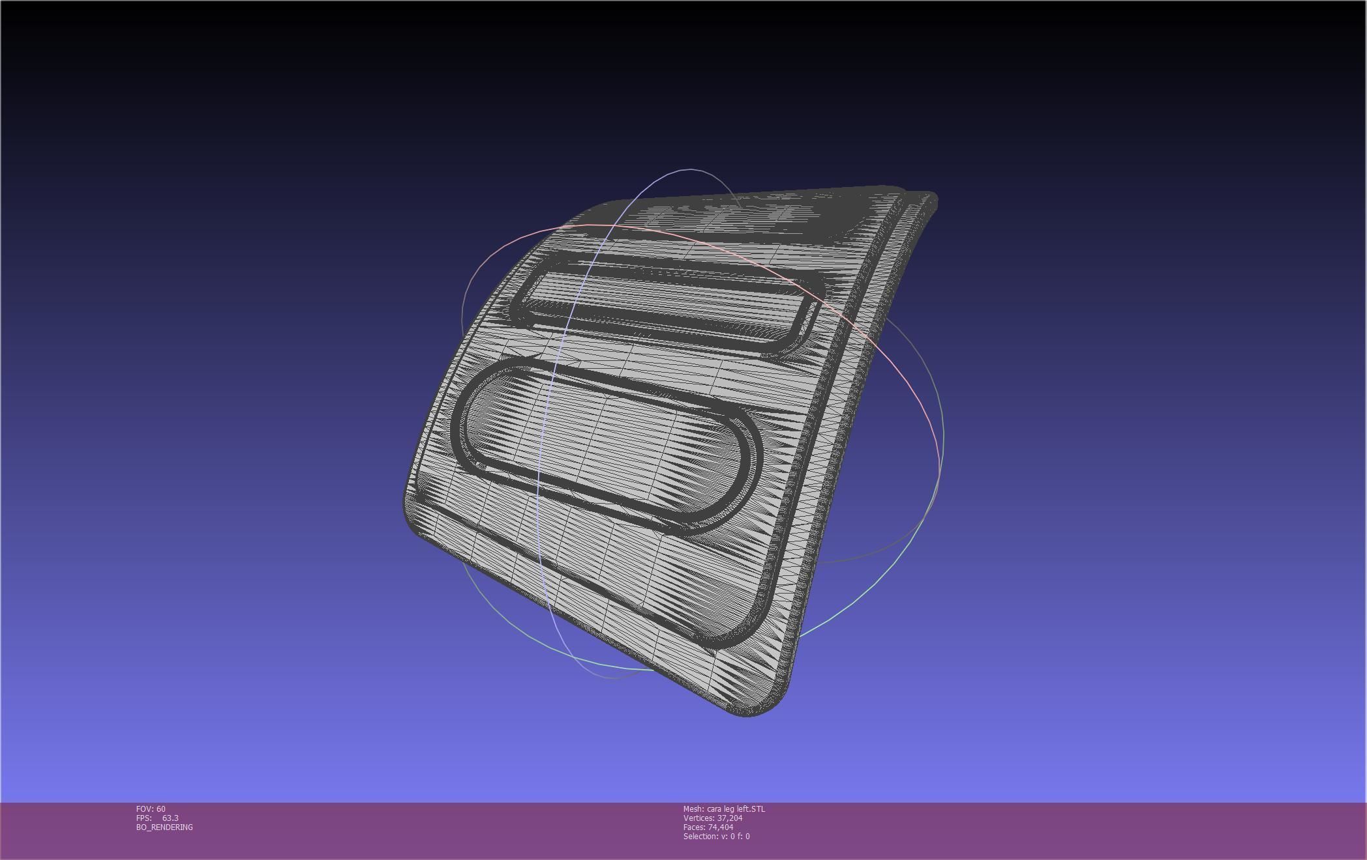Click the 'Faces: 74,404' count
This screenshot has height=860, width=1367.
click(x=708, y=827)
